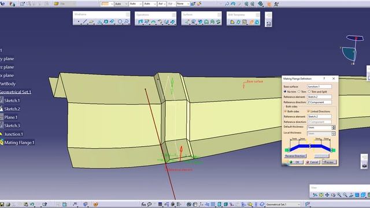This screenshot has width=370, height=208.
Task: Select the Trim and Split radio button
Action: 309,91
